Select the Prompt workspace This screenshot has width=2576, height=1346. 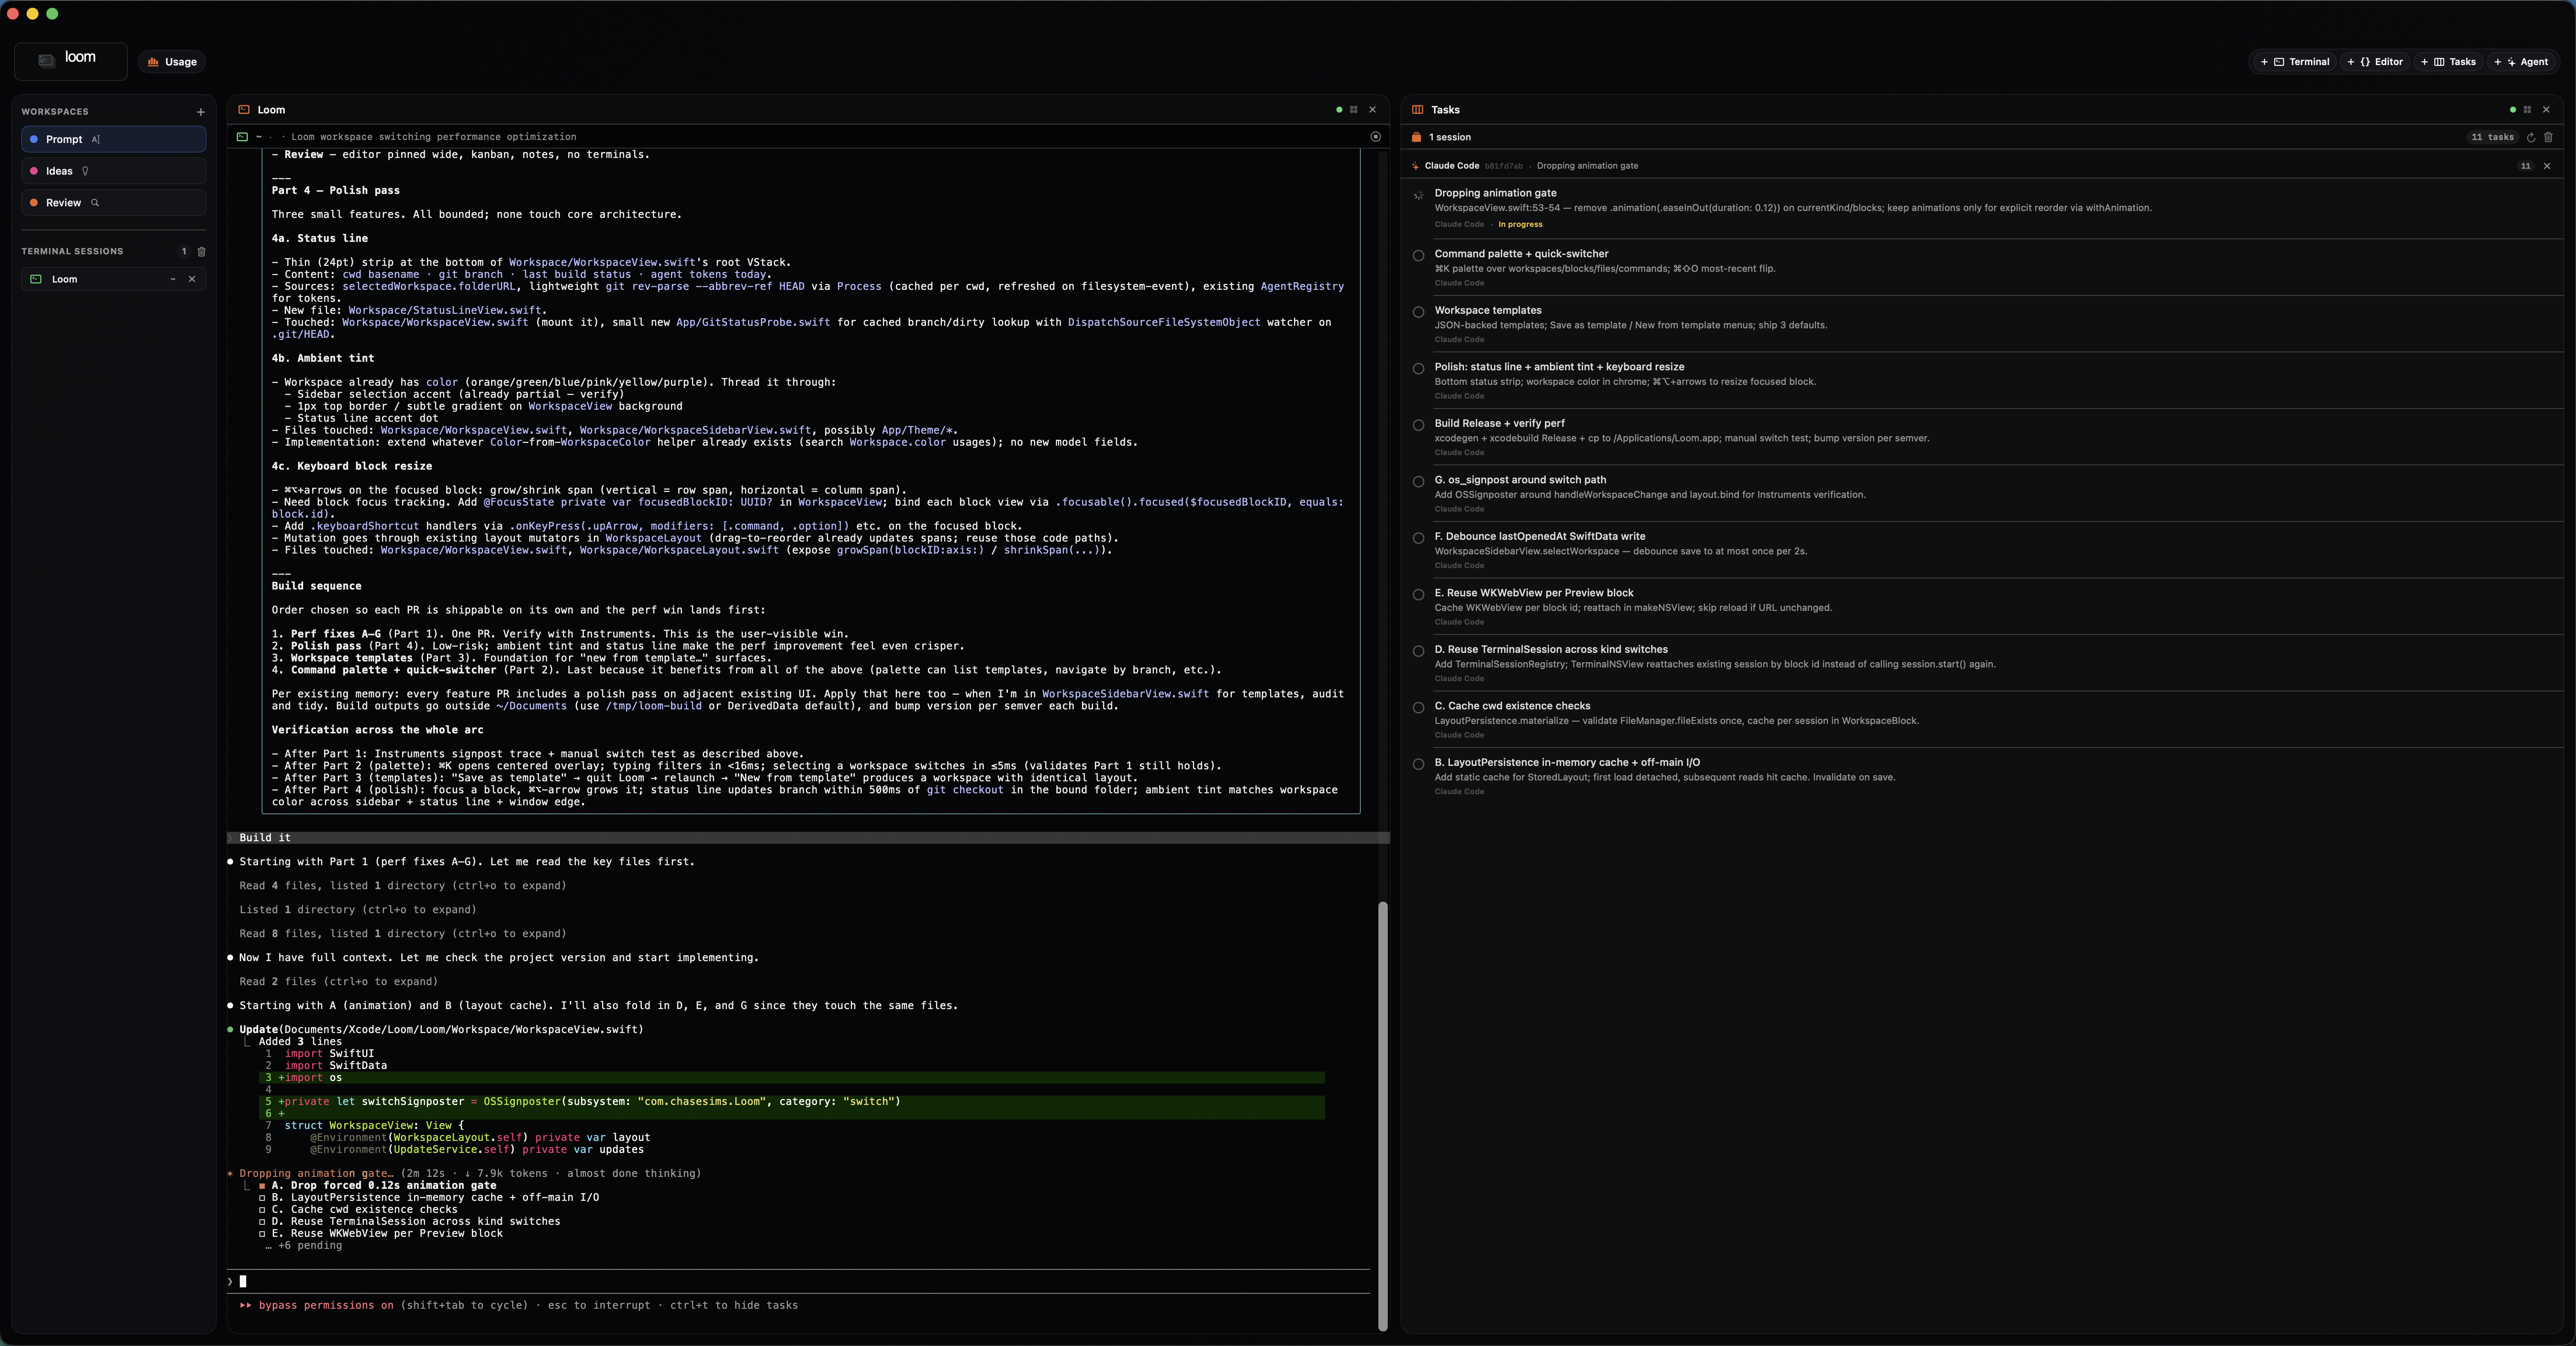coord(114,139)
